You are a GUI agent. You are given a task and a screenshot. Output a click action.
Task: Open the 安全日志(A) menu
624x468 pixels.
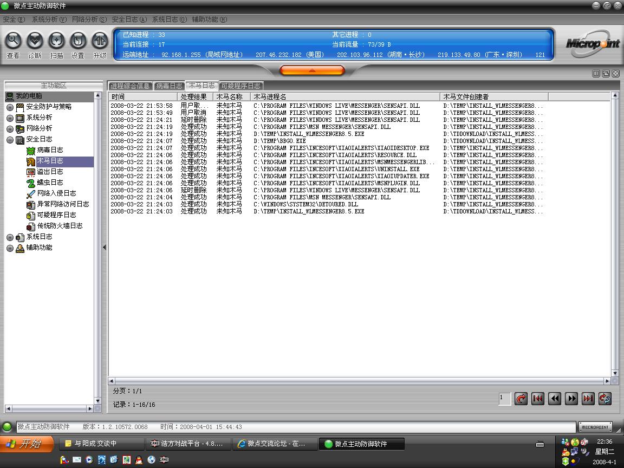(x=129, y=19)
